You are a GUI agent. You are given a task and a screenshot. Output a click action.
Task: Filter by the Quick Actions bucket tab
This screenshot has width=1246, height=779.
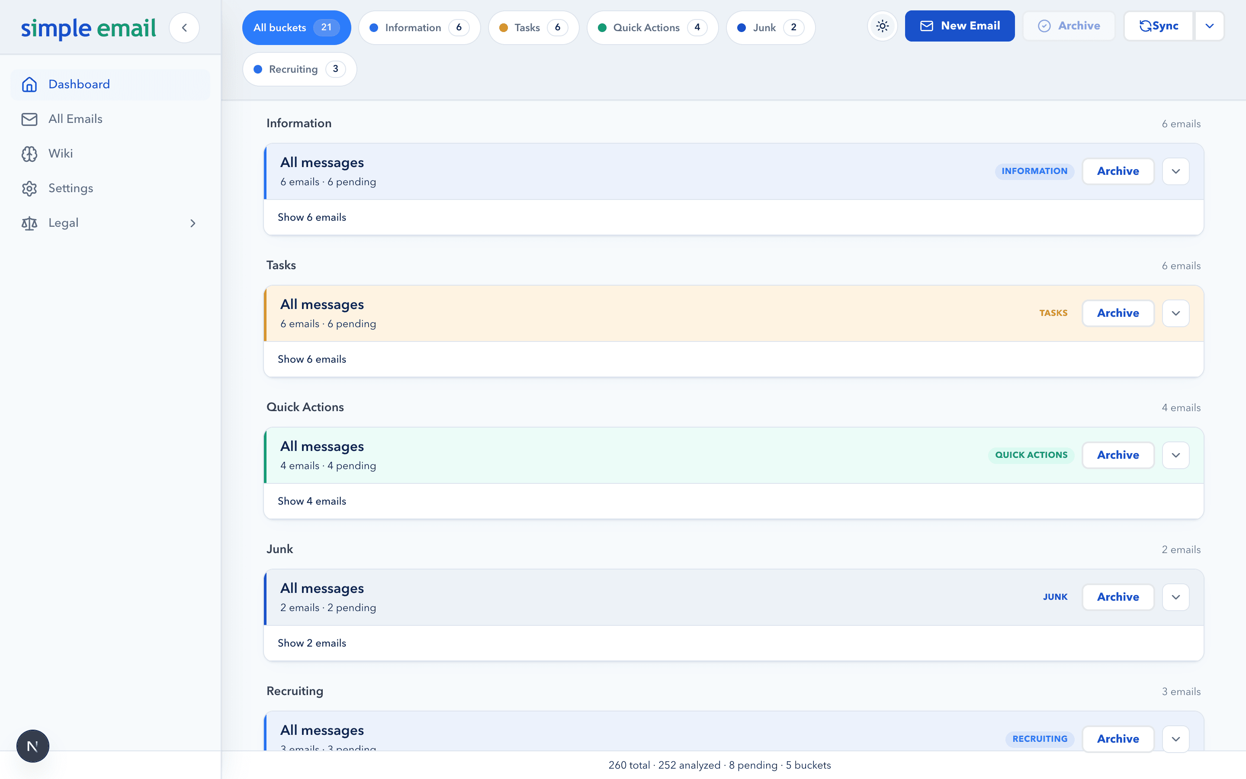coord(652,28)
